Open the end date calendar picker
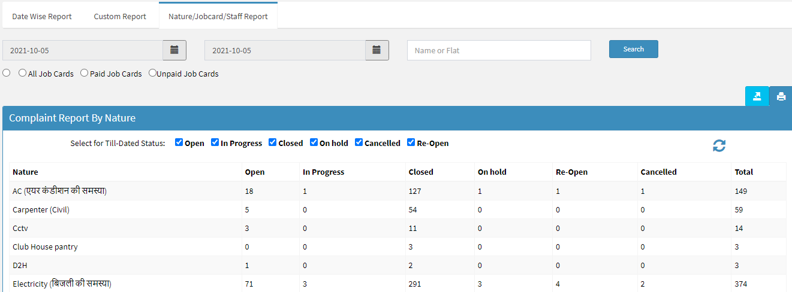This screenshot has height=292, width=792. pos(377,50)
